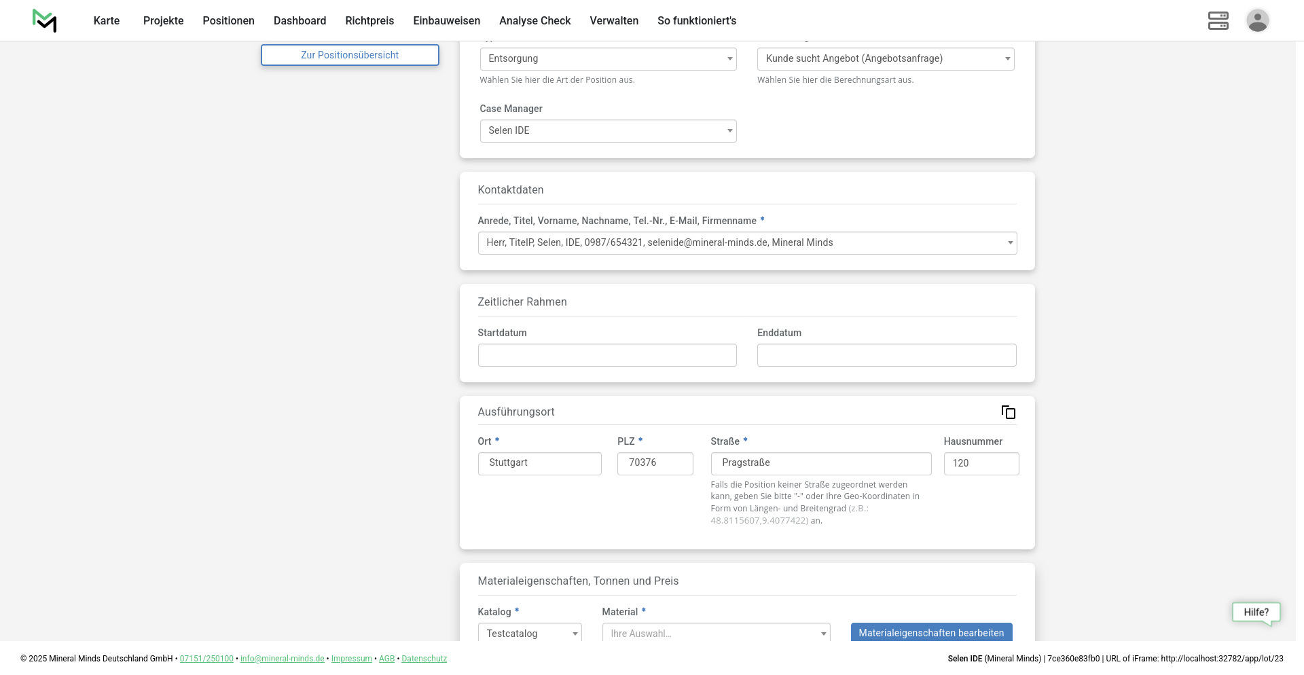Open the Analyse Check menu item
The width and height of the screenshot is (1304, 675).
coord(535,20)
